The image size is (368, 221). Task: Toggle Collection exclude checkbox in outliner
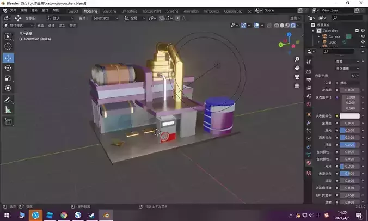tap(357, 30)
